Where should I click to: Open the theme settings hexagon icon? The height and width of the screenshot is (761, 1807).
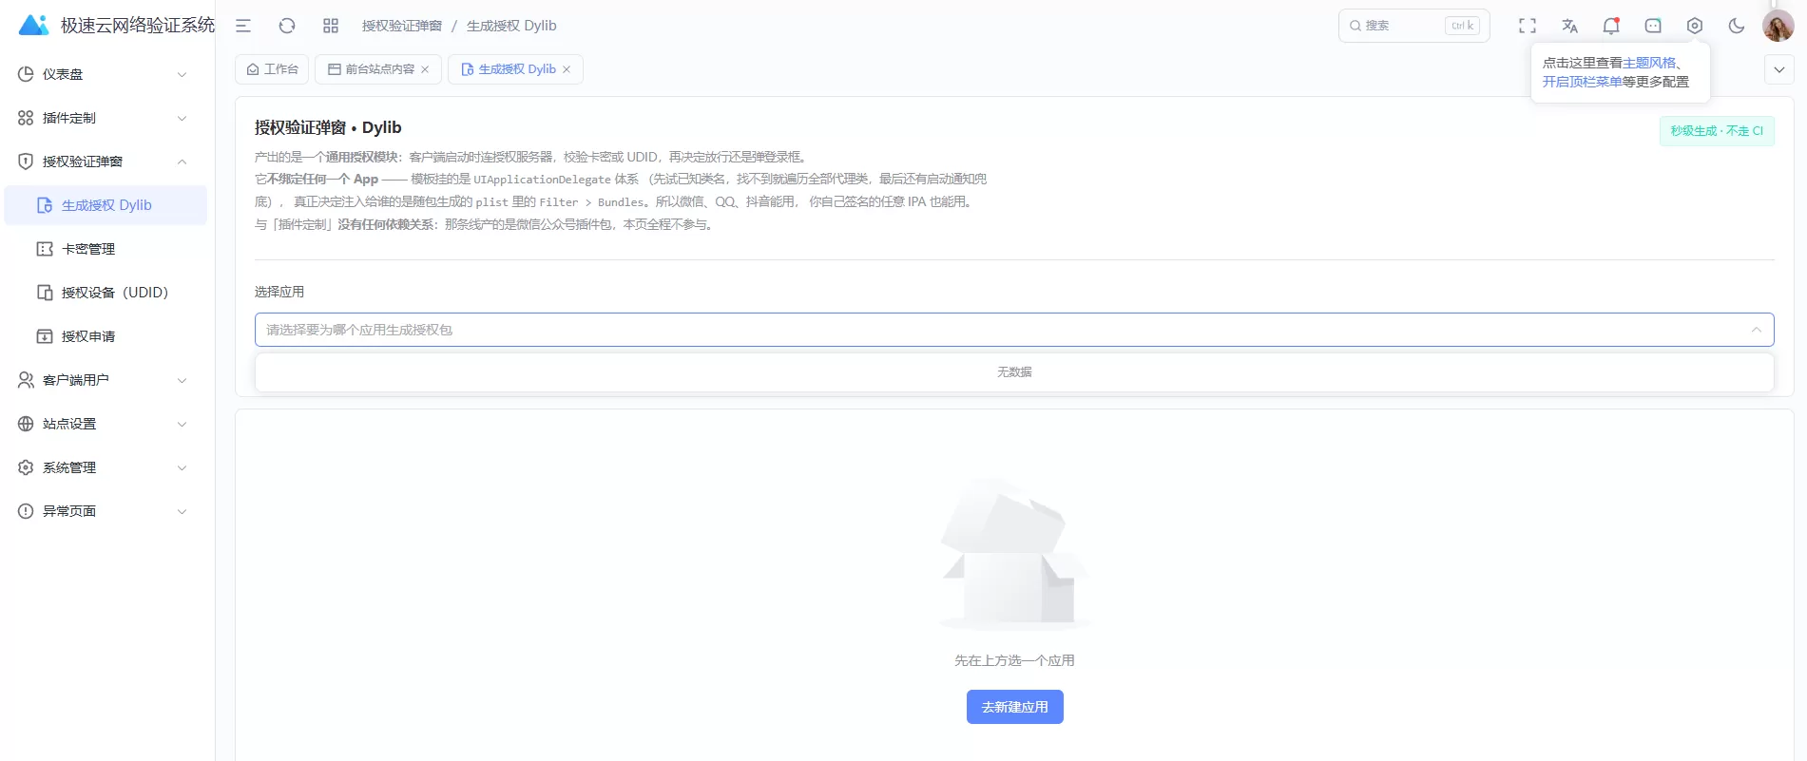click(1695, 26)
